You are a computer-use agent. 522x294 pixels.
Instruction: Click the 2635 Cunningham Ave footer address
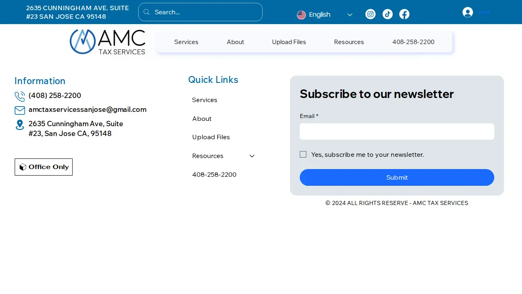(x=76, y=129)
